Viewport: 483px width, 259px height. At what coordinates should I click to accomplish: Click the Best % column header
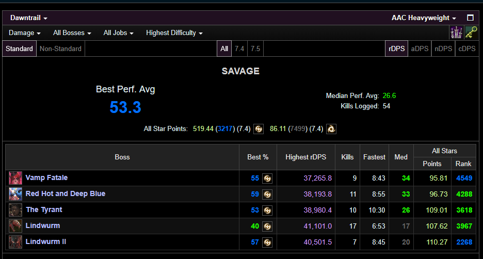pyautogui.click(x=258, y=157)
